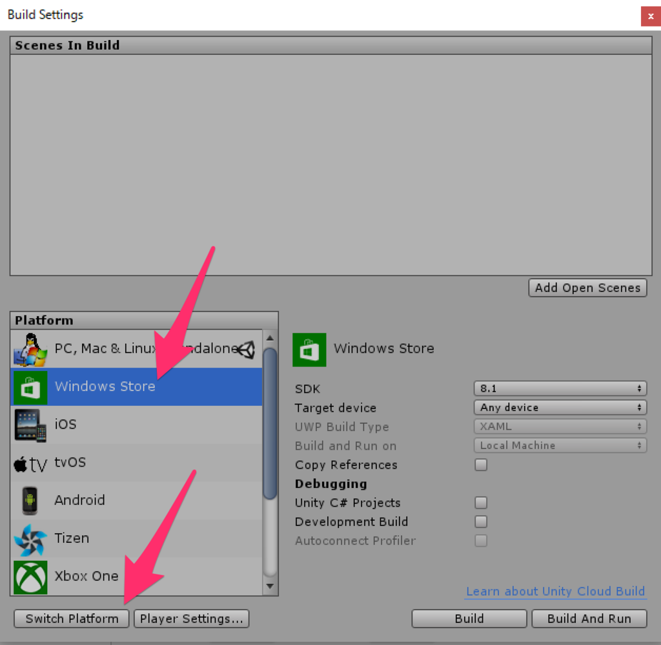Click the Tizen pinwheel icon

[x=30, y=540]
